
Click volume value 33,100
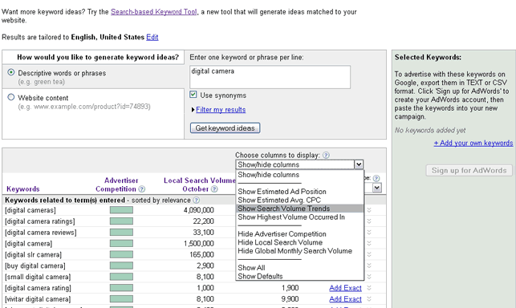[203, 233]
